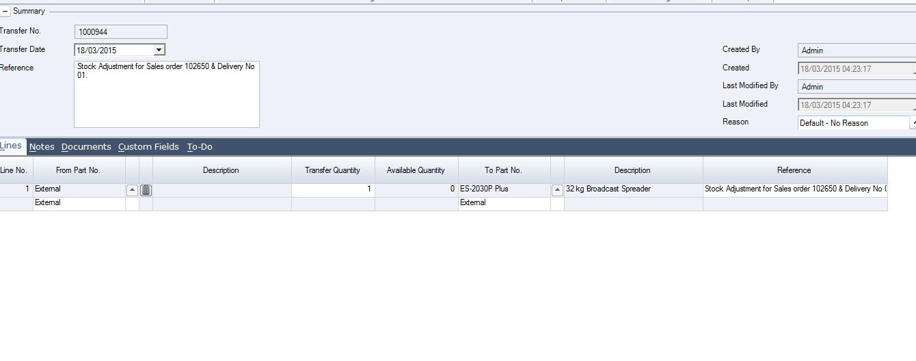Screen dimensions: 916x361
Task: Open the Documents tab
Action: [86, 146]
